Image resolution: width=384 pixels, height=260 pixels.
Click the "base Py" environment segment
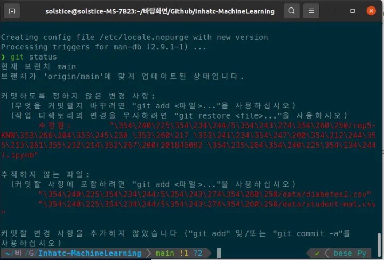[350, 253]
